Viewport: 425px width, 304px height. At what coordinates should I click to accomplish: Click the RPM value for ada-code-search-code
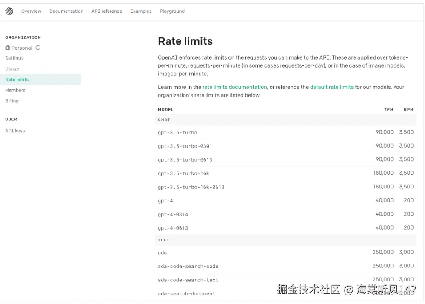coord(406,266)
